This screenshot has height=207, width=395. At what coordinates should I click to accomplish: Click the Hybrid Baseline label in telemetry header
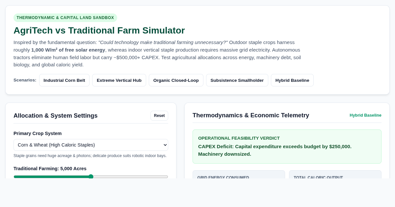[365, 115]
